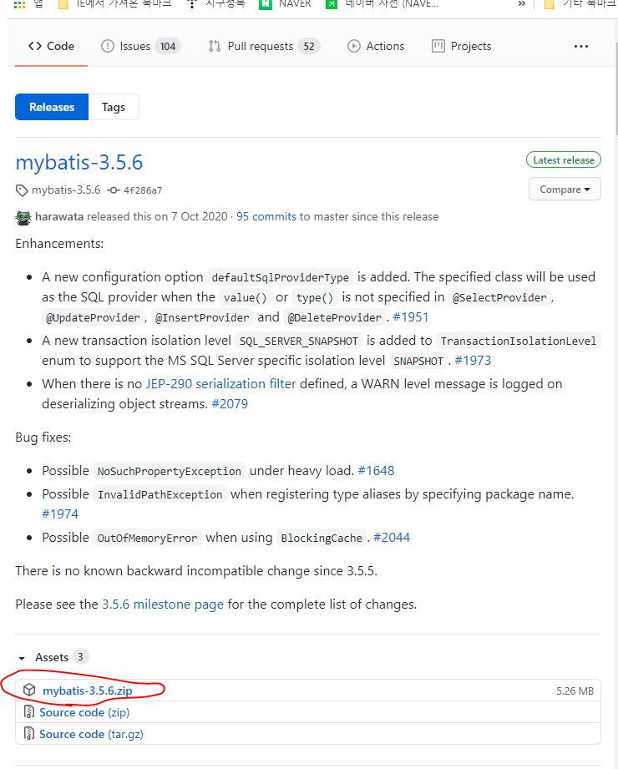Switch to the Projects tab
618x769 pixels.
[462, 46]
